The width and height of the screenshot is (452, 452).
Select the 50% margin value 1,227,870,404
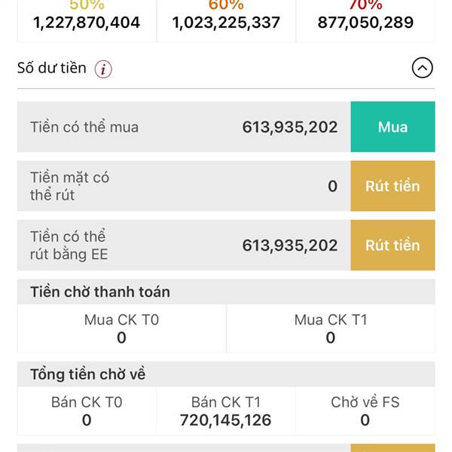pos(87,23)
